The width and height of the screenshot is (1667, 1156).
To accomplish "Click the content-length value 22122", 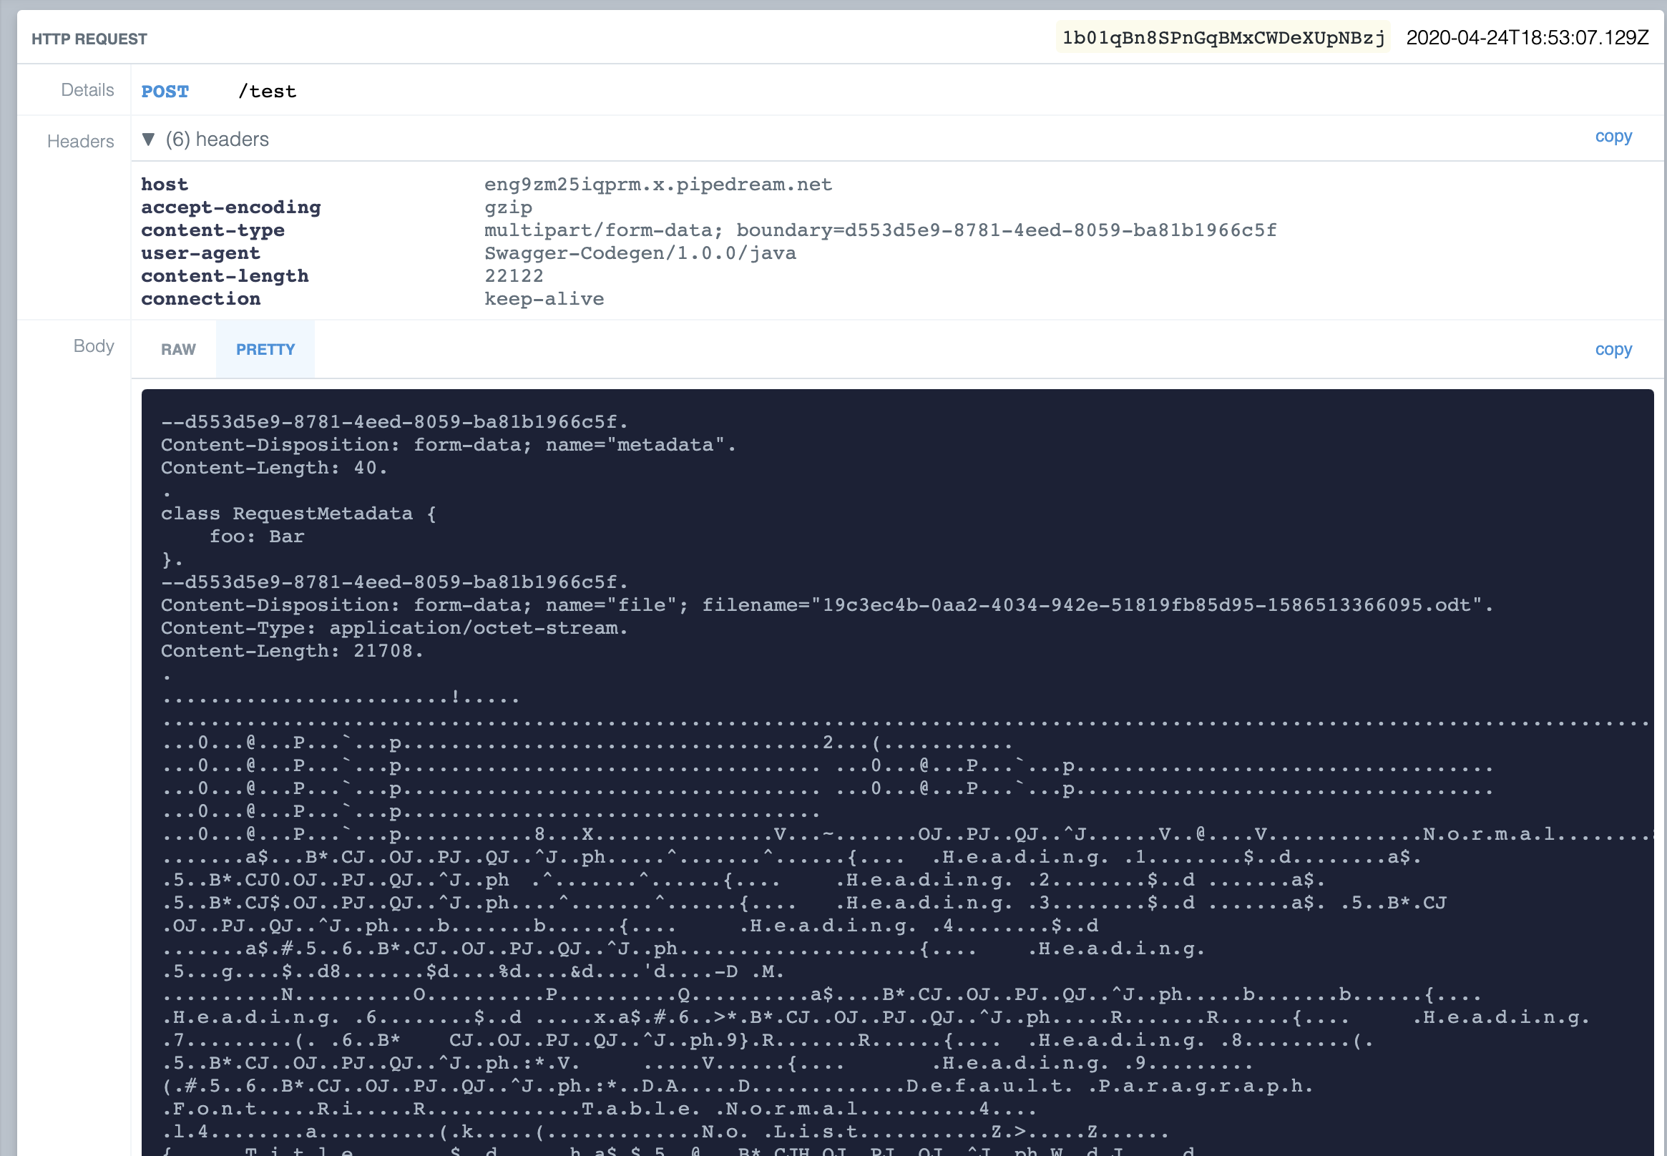I will click(514, 276).
